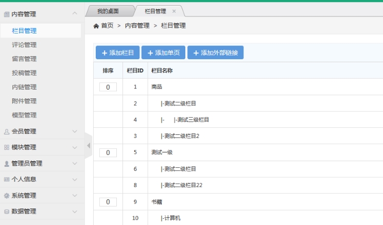Image resolution: width=383 pixels, height=225 pixels.
Task: Click the home icon in the breadcrumb
Action: [96, 26]
